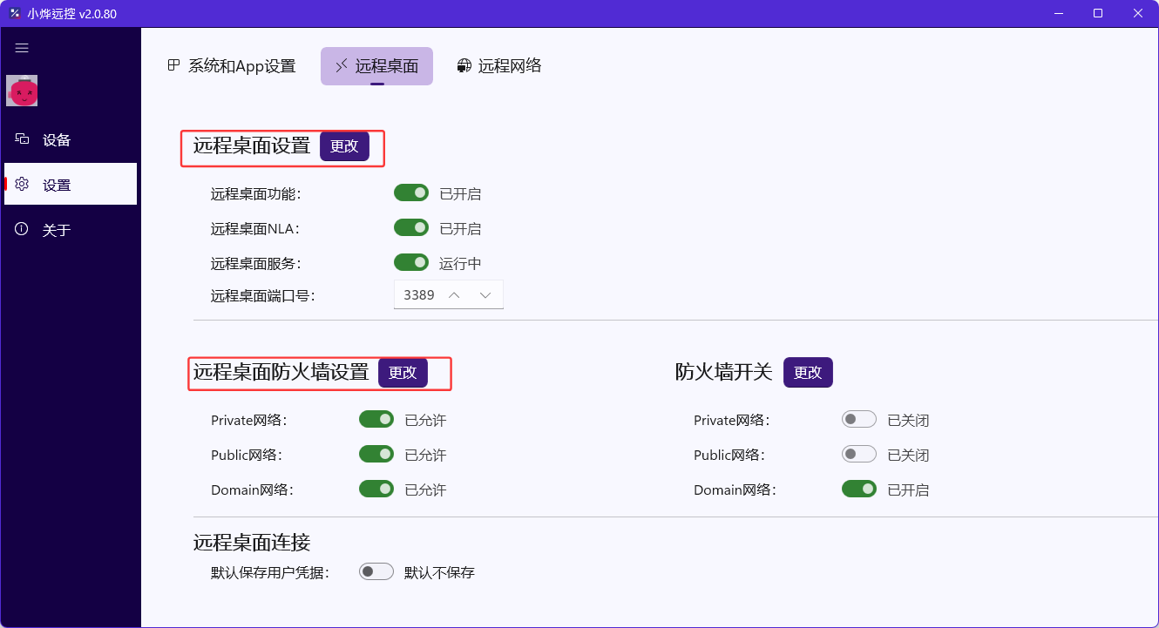The image size is (1159, 628).
Task: Click the app icon in title bar
Action: (x=15, y=13)
